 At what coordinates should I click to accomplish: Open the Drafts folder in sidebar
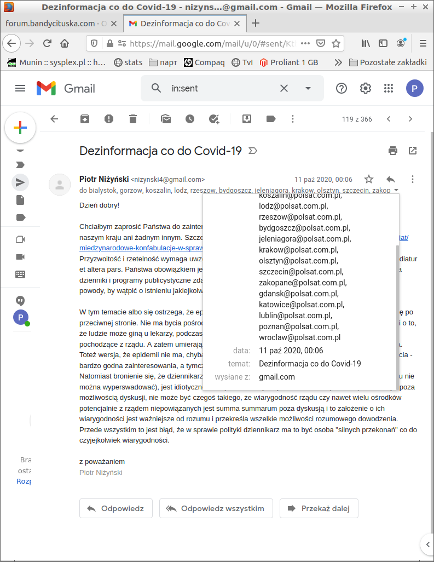coord(20,200)
